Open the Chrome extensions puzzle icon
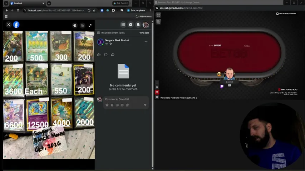The image size is (305, 171). click(x=113, y=10)
